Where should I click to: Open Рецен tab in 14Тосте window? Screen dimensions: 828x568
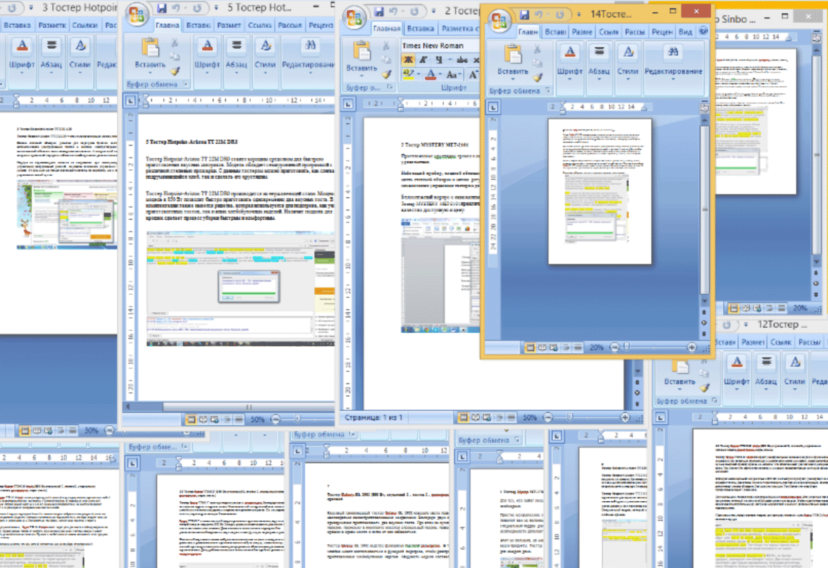point(662,32)
